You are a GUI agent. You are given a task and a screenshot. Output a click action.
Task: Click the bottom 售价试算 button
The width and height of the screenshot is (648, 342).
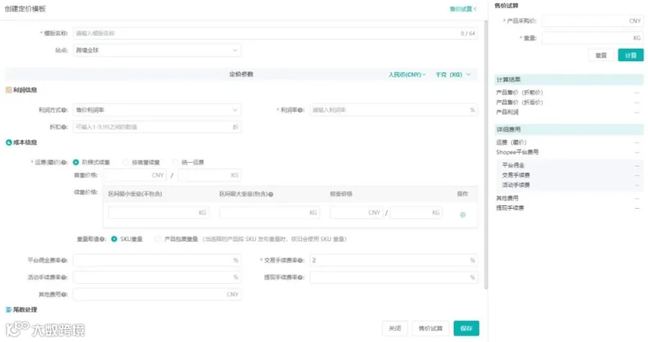pos(431,328)
